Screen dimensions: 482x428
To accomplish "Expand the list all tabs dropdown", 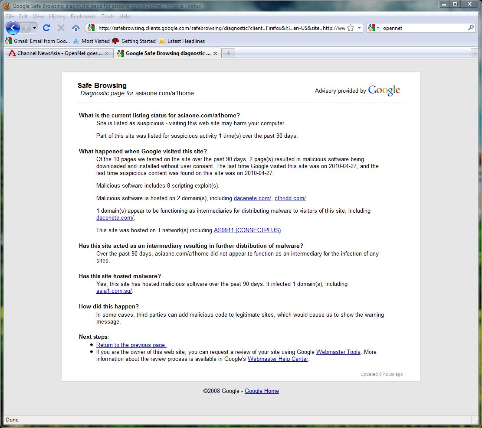I will [475, 53].
